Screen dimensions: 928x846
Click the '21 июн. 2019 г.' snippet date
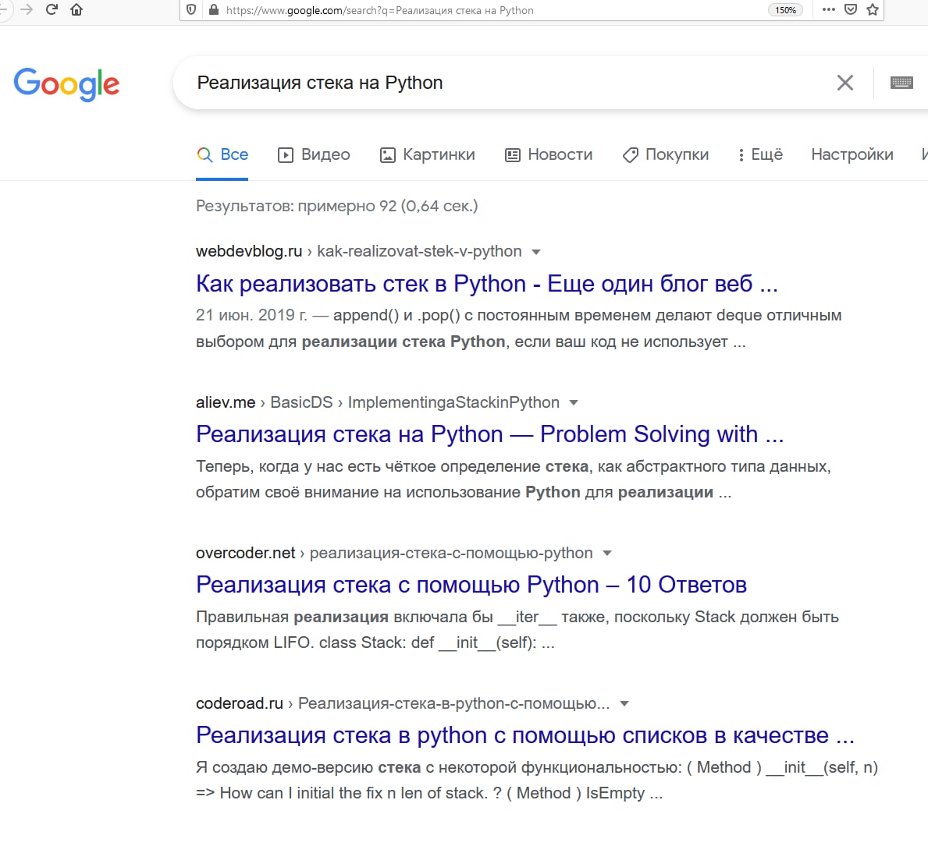251,315
